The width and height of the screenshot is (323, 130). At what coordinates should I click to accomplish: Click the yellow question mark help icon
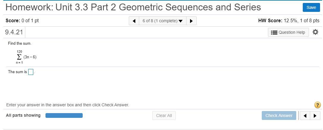pos(317,105)
